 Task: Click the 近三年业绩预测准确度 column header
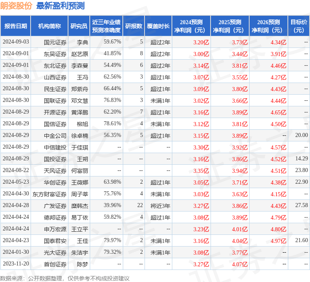106,26
